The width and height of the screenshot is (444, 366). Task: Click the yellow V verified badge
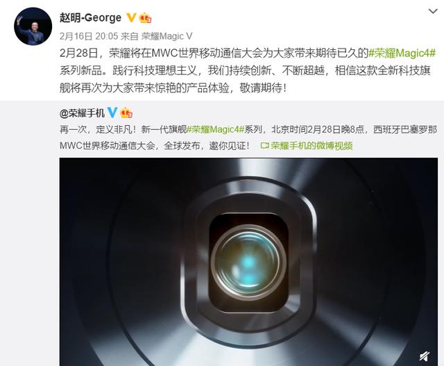[x=131, y=17]
